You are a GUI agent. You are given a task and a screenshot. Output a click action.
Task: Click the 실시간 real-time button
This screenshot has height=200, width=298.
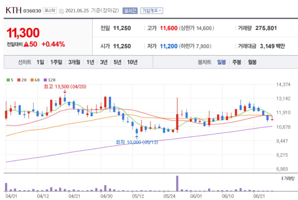(130, 11)
